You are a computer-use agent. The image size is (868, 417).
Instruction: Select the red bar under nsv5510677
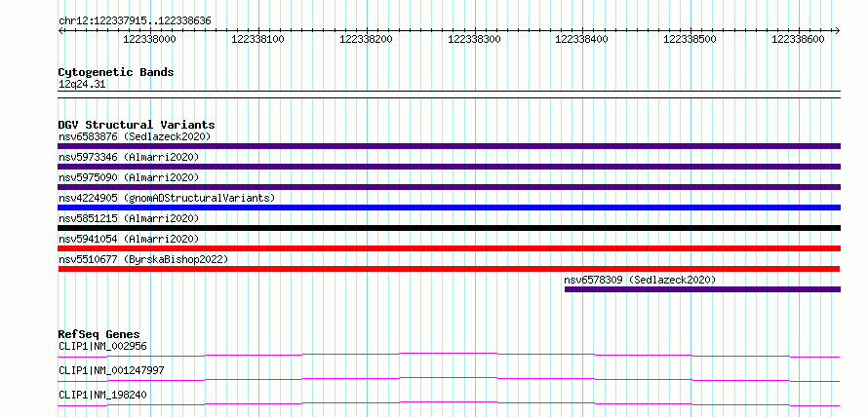pos(449,269)
